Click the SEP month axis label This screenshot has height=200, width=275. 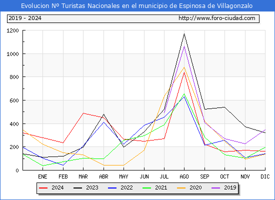pyautogui.click(x=204, y=176)
